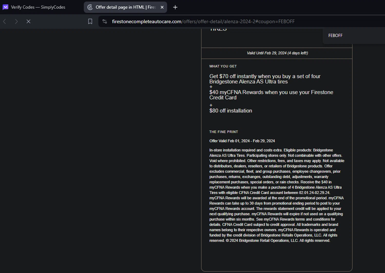The width and height of the screenshot is (385, 273).
Task: Click the Firestone favicon in the active tab
Action: (90, 7)
